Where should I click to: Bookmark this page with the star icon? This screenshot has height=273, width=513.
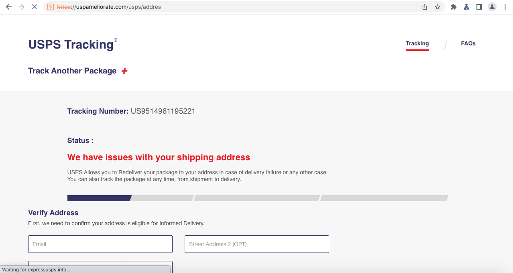point(438,7)
